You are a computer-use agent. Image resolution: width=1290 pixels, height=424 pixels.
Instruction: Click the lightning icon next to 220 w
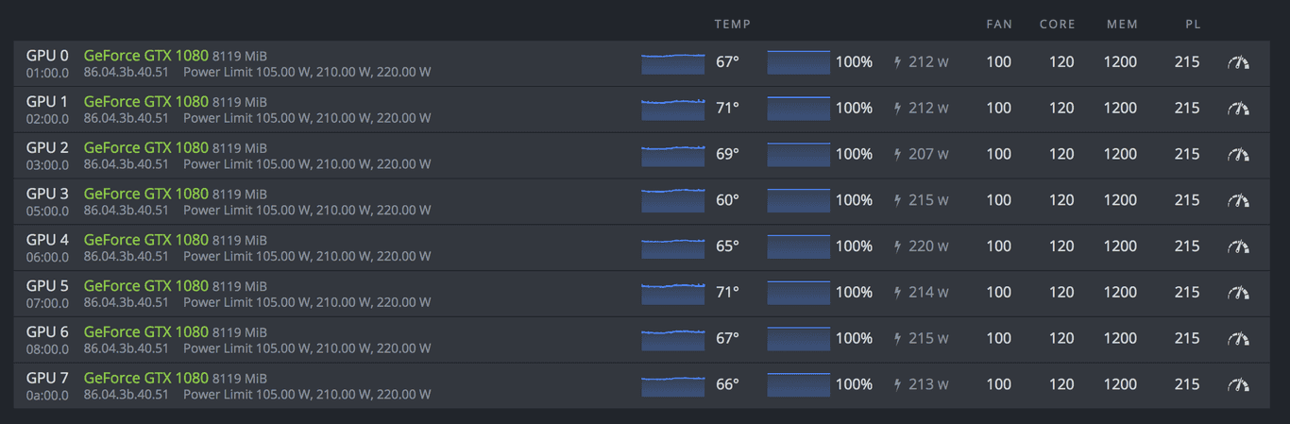(x=897, y=246)
